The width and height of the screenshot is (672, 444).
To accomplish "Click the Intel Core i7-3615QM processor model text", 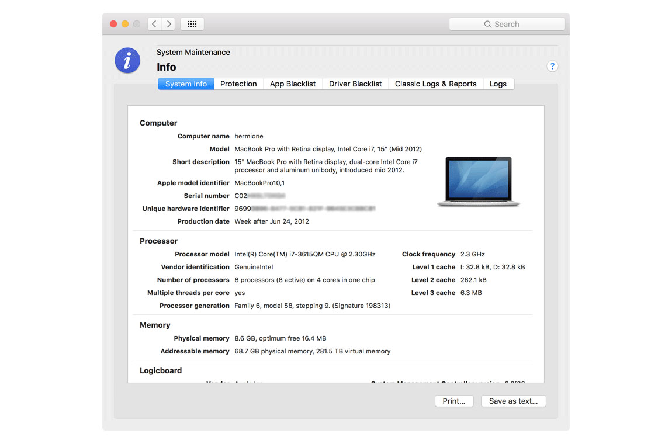I will [304, 254].
